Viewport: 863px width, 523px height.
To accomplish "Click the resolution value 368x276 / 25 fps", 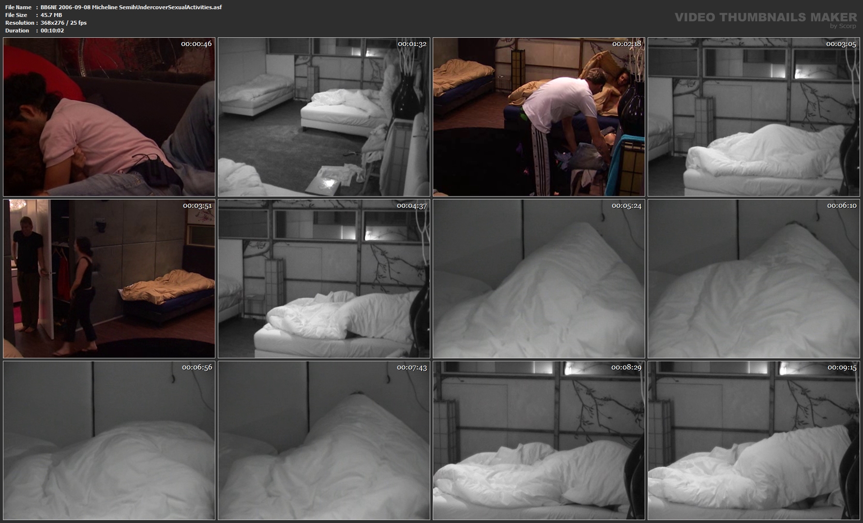I will (63, 23).
